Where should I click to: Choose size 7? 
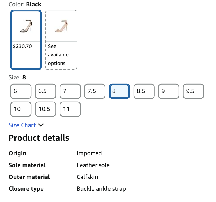point(70,91)
